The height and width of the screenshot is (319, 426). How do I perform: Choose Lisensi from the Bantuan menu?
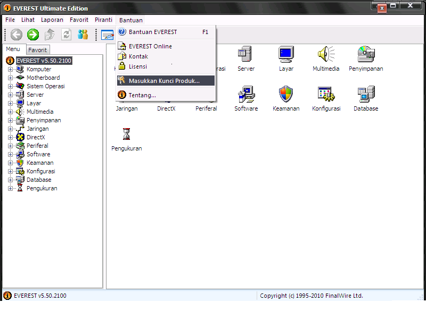166,66
